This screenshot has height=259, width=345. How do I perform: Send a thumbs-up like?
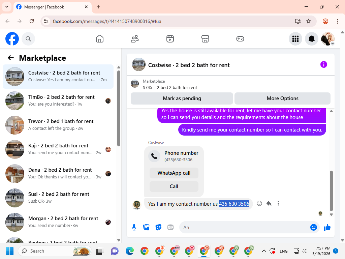(x=327, y=227)
